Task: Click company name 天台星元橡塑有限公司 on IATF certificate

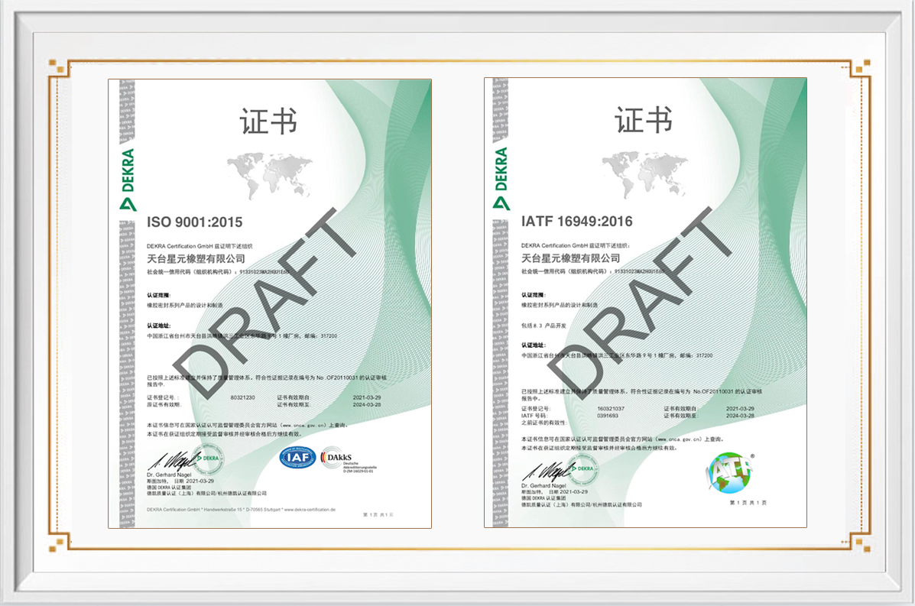Action: (x=571, y=258)
